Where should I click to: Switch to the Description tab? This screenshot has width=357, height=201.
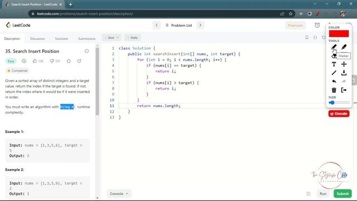click(12, 39)
